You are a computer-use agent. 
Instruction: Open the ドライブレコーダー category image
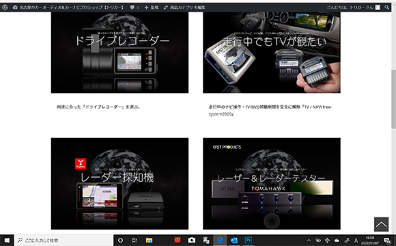coord(119,53)
